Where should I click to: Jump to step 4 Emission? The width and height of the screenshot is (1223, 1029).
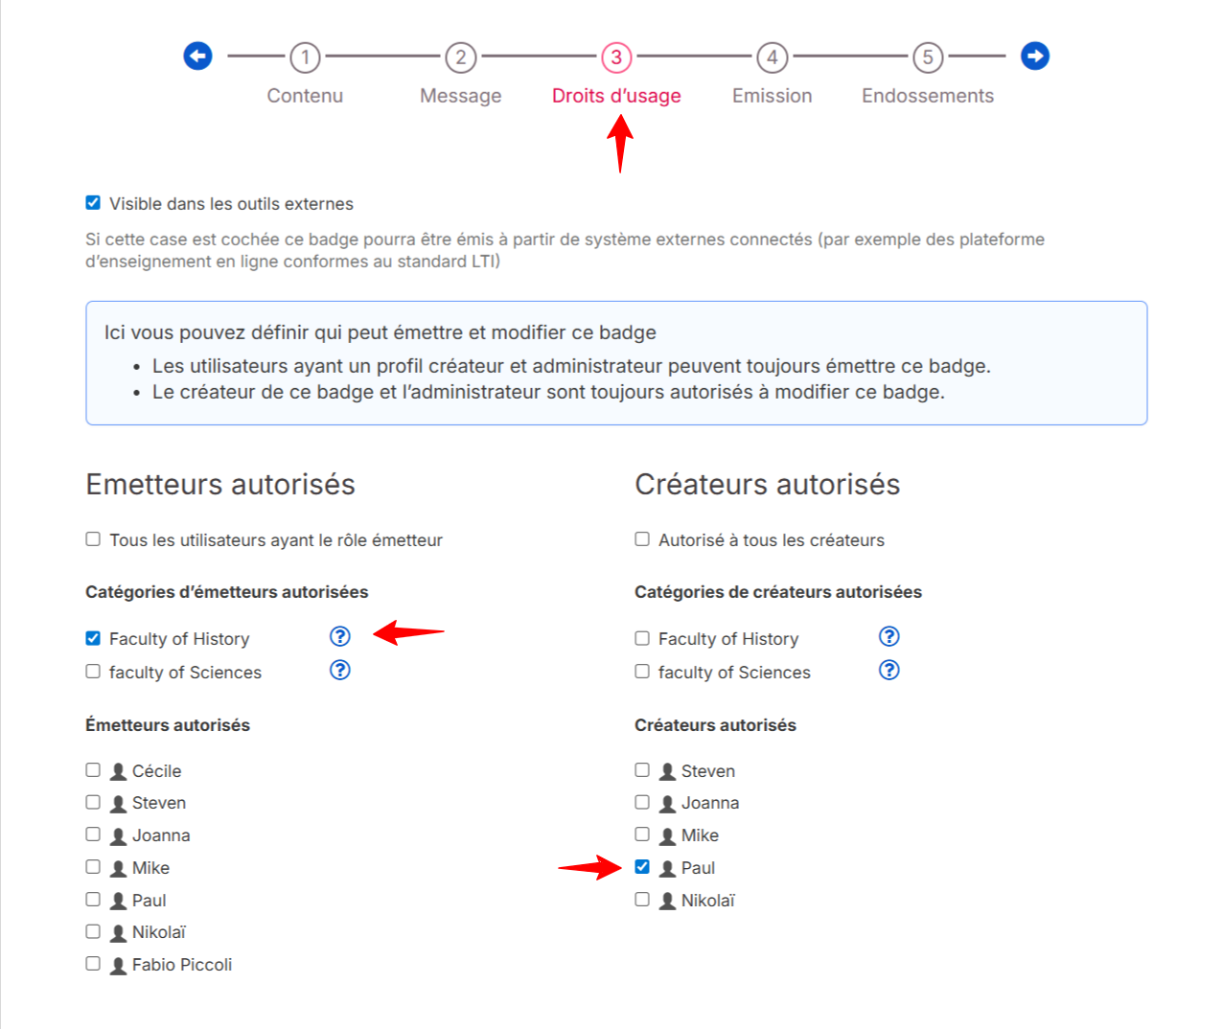pos(773,57)
